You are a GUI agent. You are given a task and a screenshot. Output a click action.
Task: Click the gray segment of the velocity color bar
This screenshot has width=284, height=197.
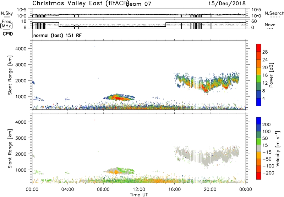pyautogui.click(x=259, y=148)
